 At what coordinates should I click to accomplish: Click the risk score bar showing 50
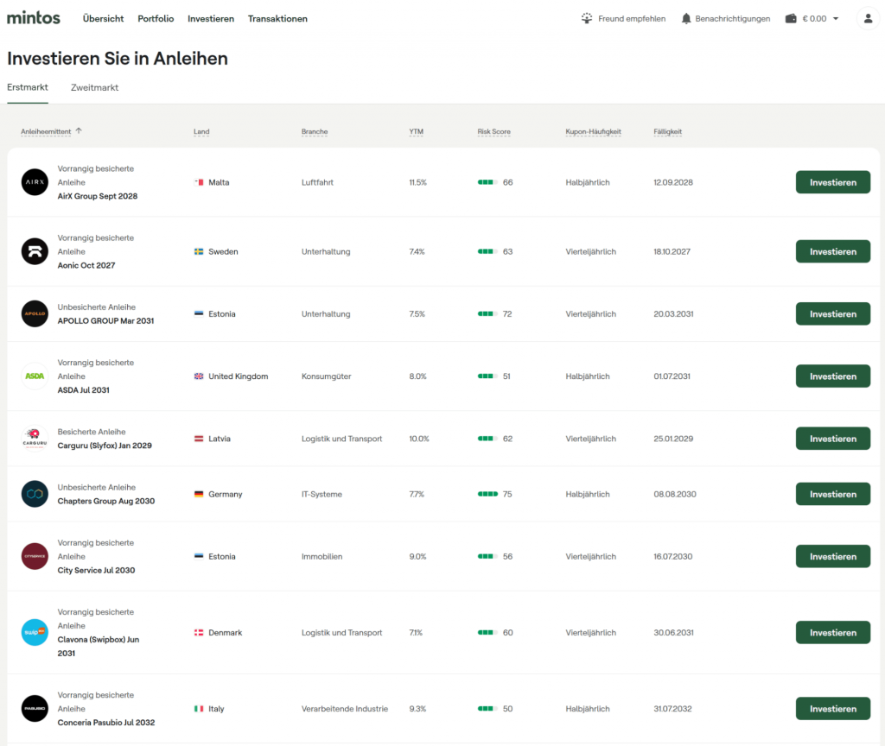[x=487, y=709]
